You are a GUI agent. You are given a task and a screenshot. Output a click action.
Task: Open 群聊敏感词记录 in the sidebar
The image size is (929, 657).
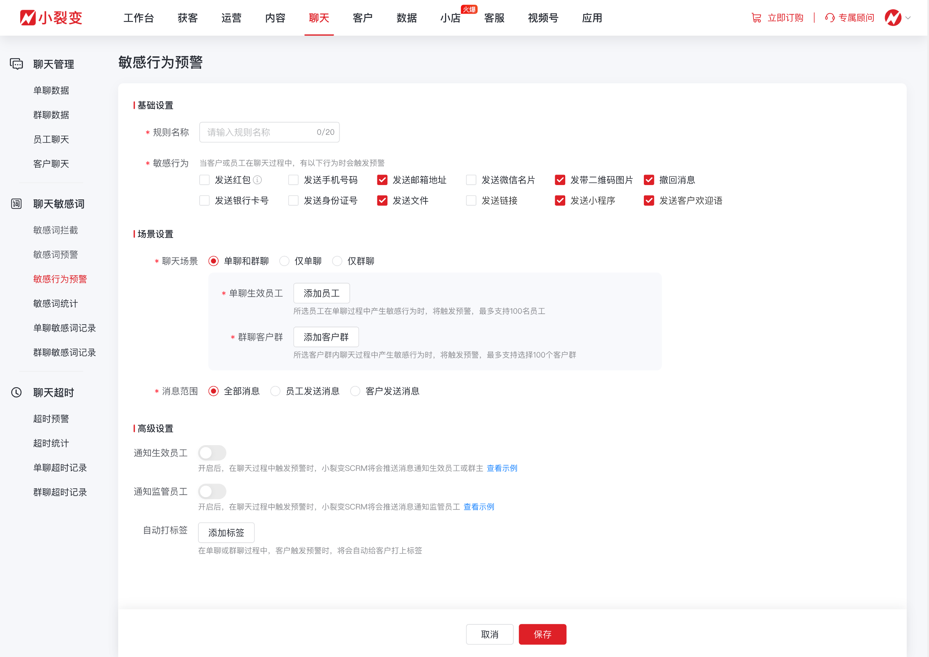(x=64, y=352)
